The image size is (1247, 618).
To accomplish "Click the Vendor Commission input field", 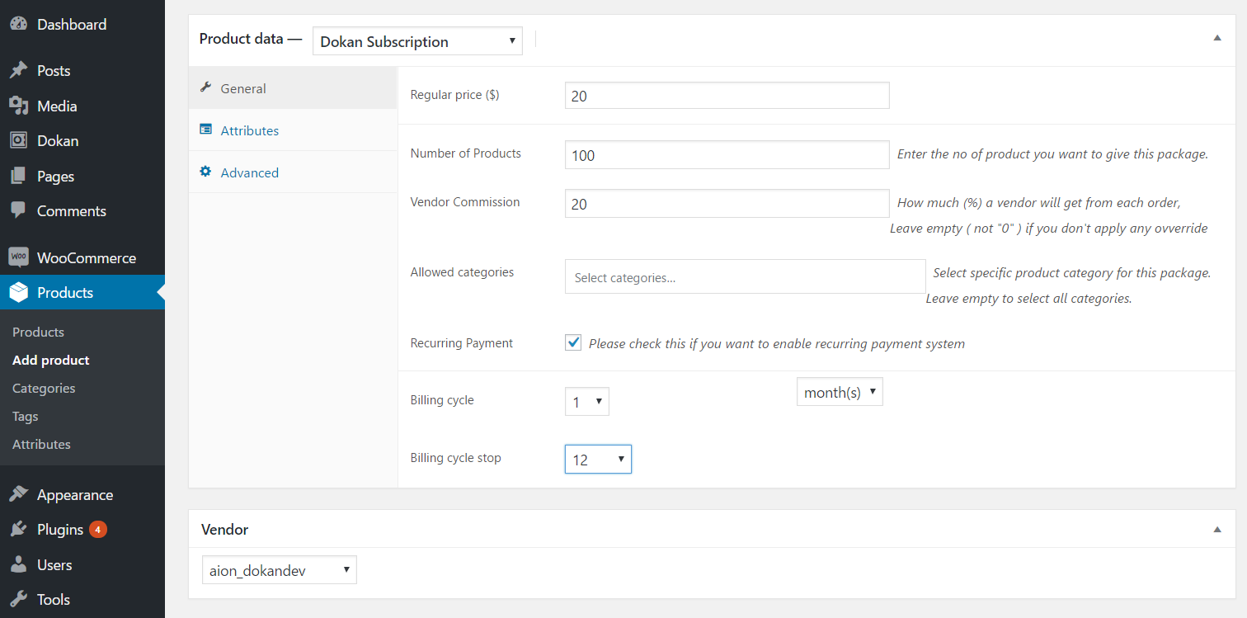I will click(x=727, y=203).
